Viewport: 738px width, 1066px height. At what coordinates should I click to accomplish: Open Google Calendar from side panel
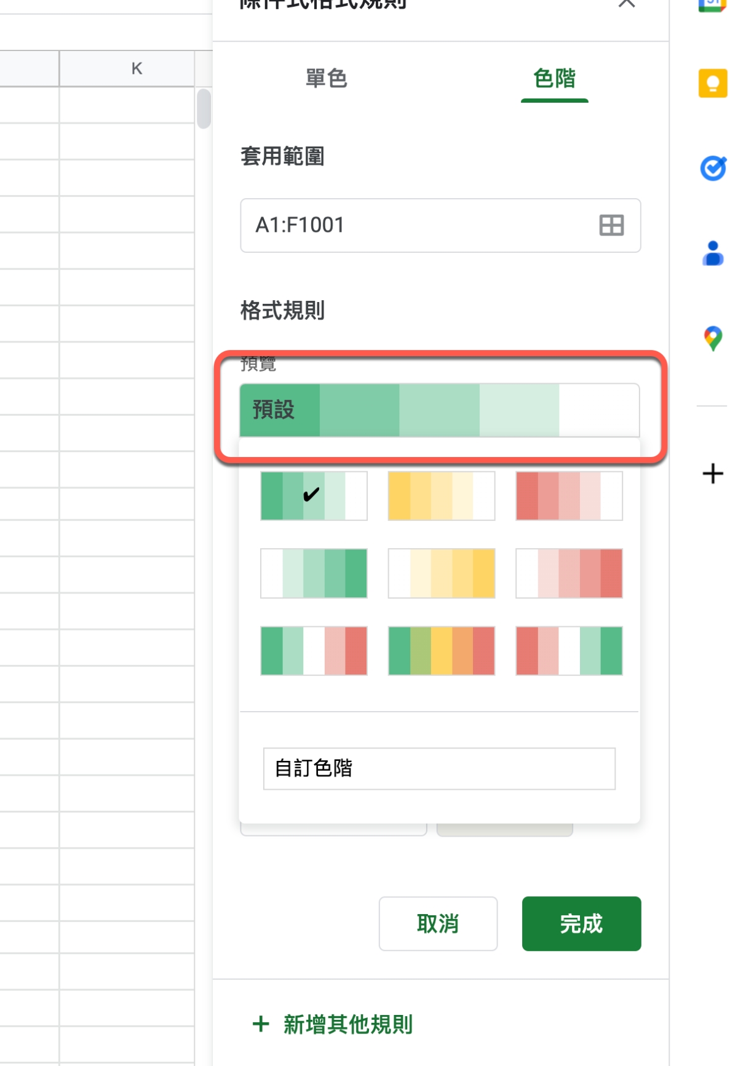click(x=713, y=5)
